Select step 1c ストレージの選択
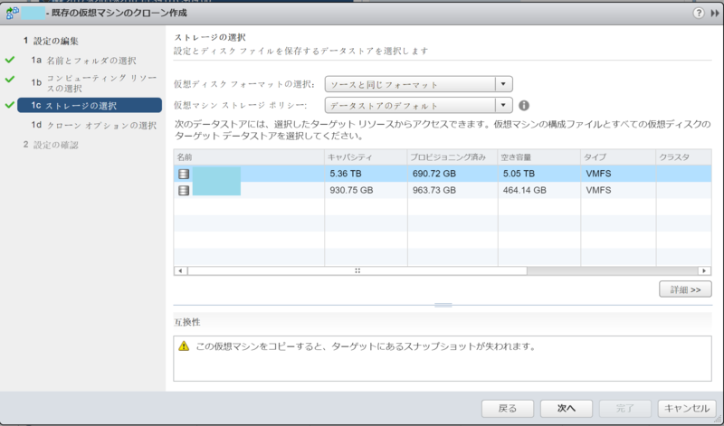 coord(90,105)
